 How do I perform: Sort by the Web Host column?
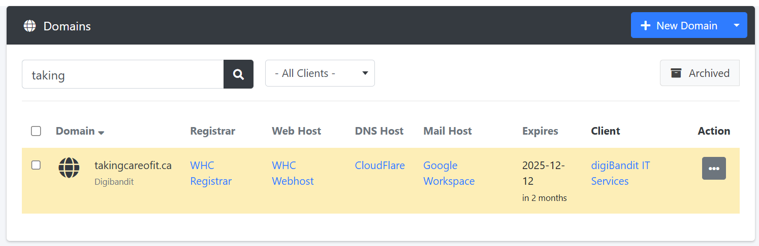(296, 131)
